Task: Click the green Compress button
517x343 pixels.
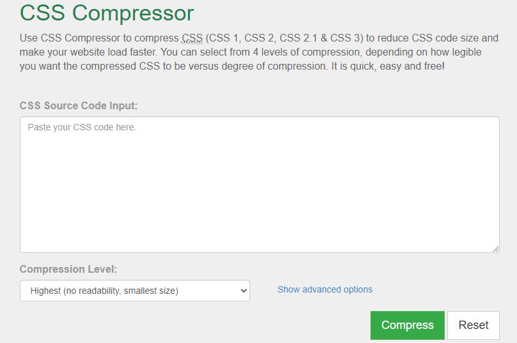Action: point(407,325)
